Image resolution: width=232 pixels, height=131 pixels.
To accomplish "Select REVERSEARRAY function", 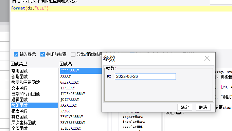I will click(84, 123).
